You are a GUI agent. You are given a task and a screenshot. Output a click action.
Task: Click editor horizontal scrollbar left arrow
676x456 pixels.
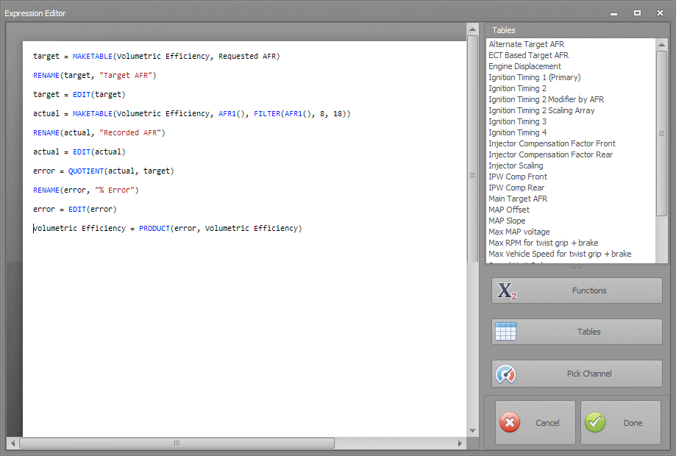click(x=13, y=443)
